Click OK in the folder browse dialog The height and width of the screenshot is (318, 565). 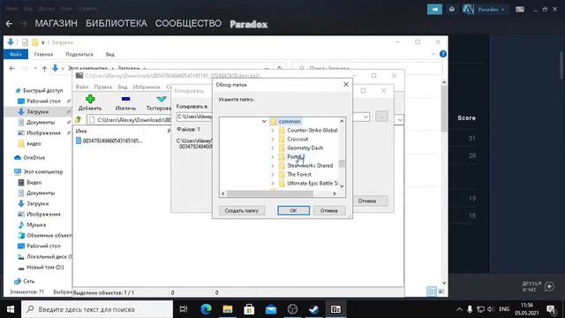293,210
